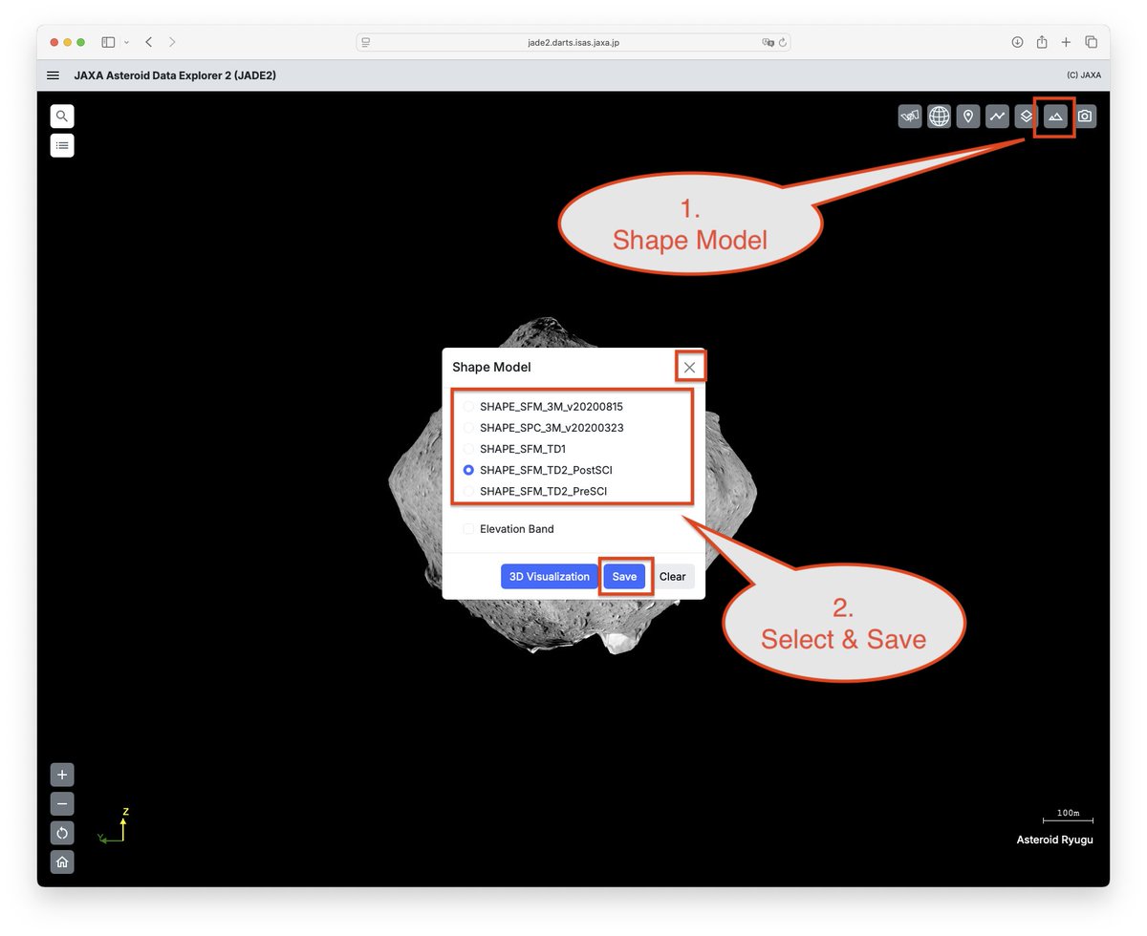Open the list panel icon
The width and height of the screenshot is (1147, 936).
pos(62,146)
